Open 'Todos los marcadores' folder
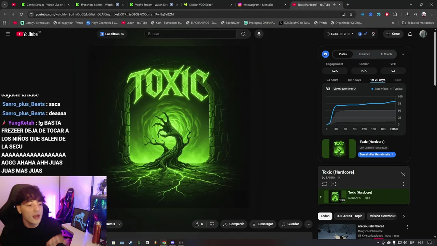Image resolution: width=437 pixels, height=246 pixels. point(418,23)
